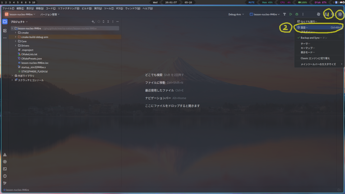Expand 外部ライブラリ node
345x194 pixels.
click(x=12, y=76)
